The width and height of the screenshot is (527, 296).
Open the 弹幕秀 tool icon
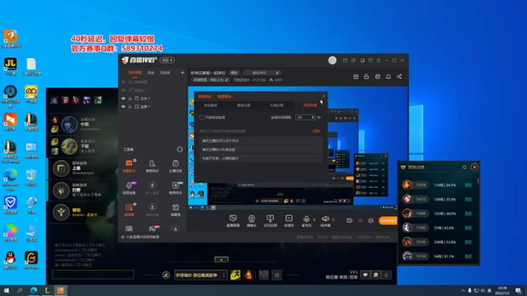pyautogui.click(x=175, y=210)
